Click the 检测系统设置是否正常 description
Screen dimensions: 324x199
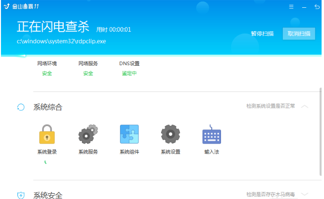pos(271,106)
